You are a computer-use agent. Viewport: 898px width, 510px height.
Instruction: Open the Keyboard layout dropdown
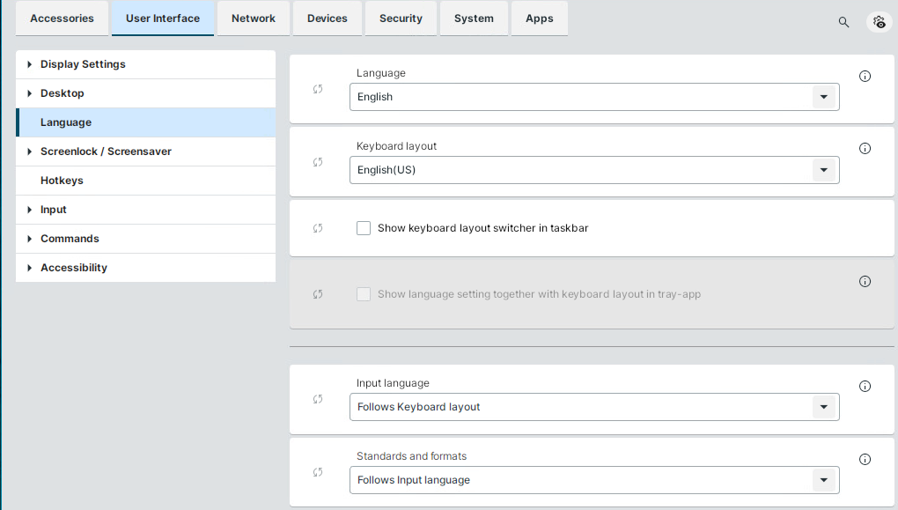tap(594, 170)
